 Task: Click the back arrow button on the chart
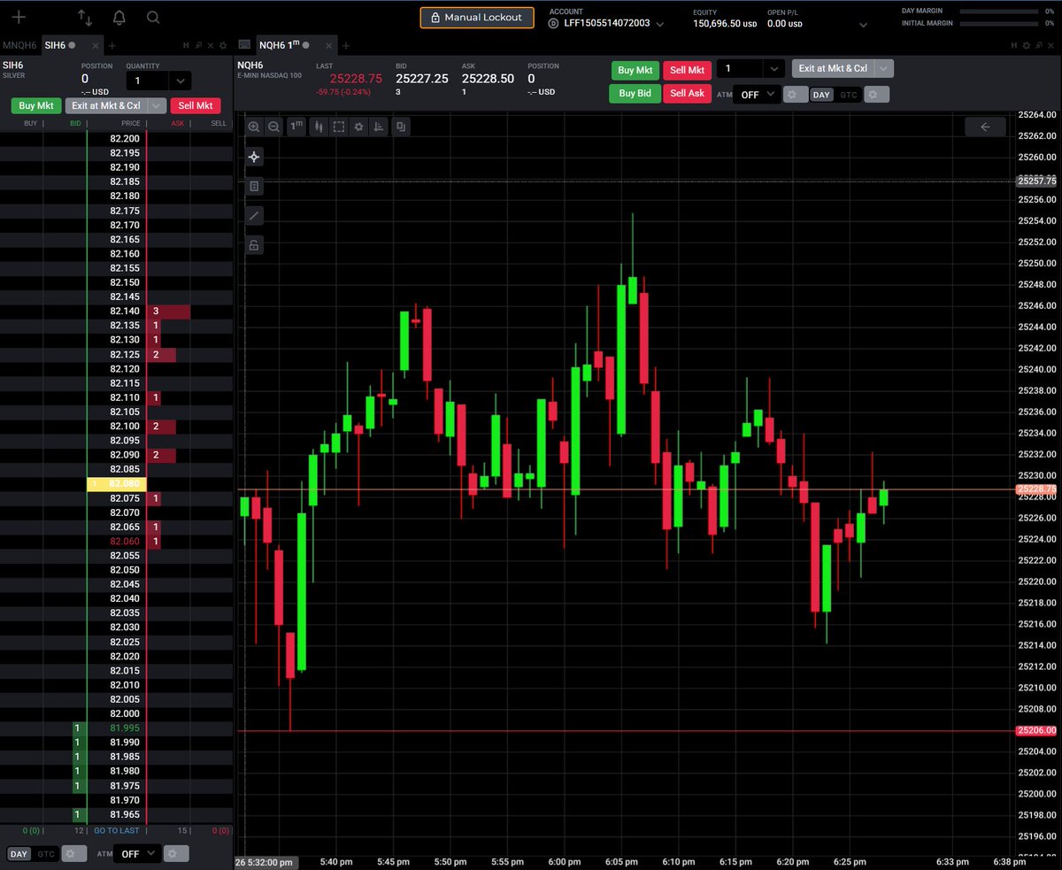point(985,127)
